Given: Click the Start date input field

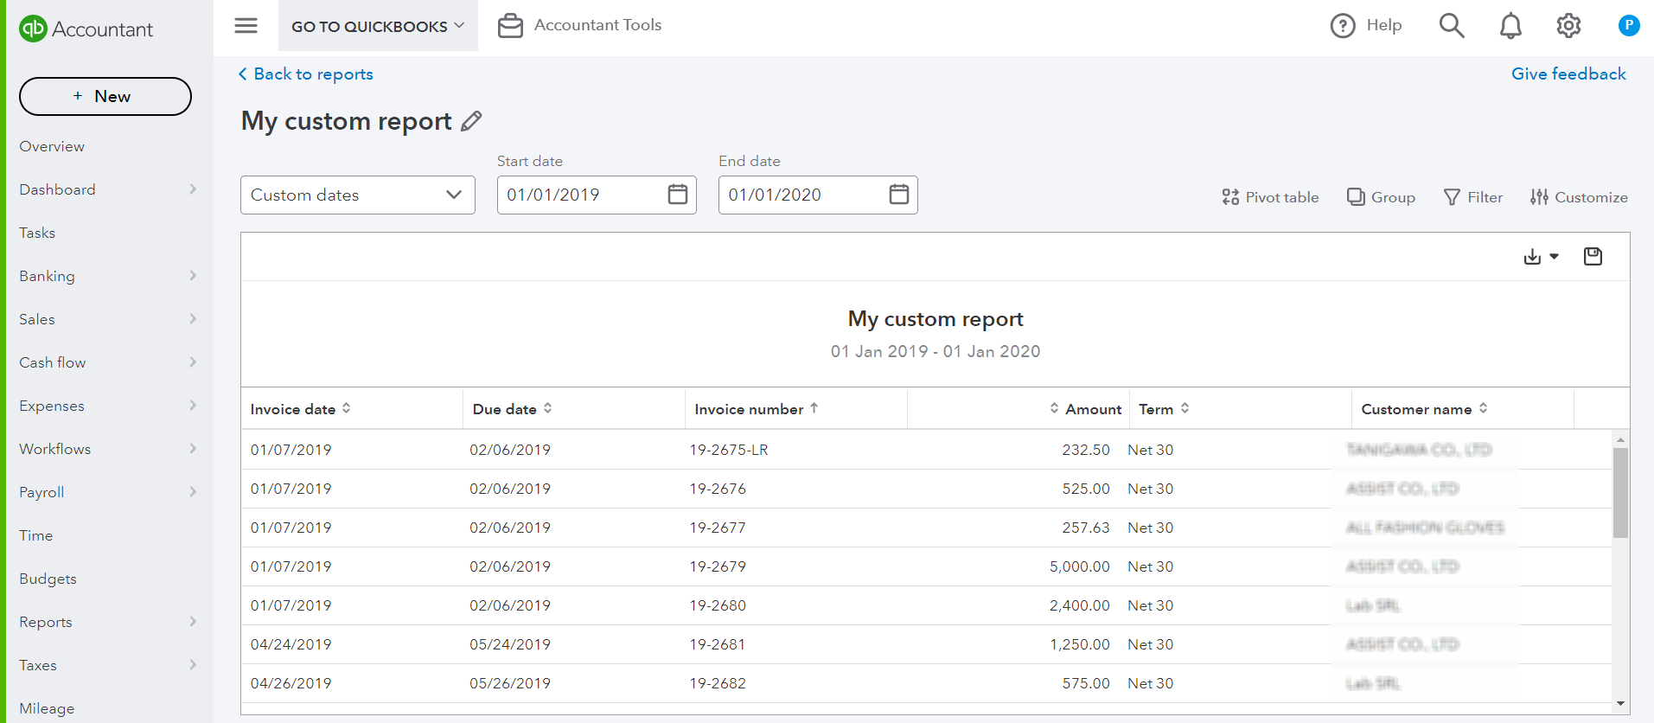Looking at the screenshot, I should coord(581,195).
